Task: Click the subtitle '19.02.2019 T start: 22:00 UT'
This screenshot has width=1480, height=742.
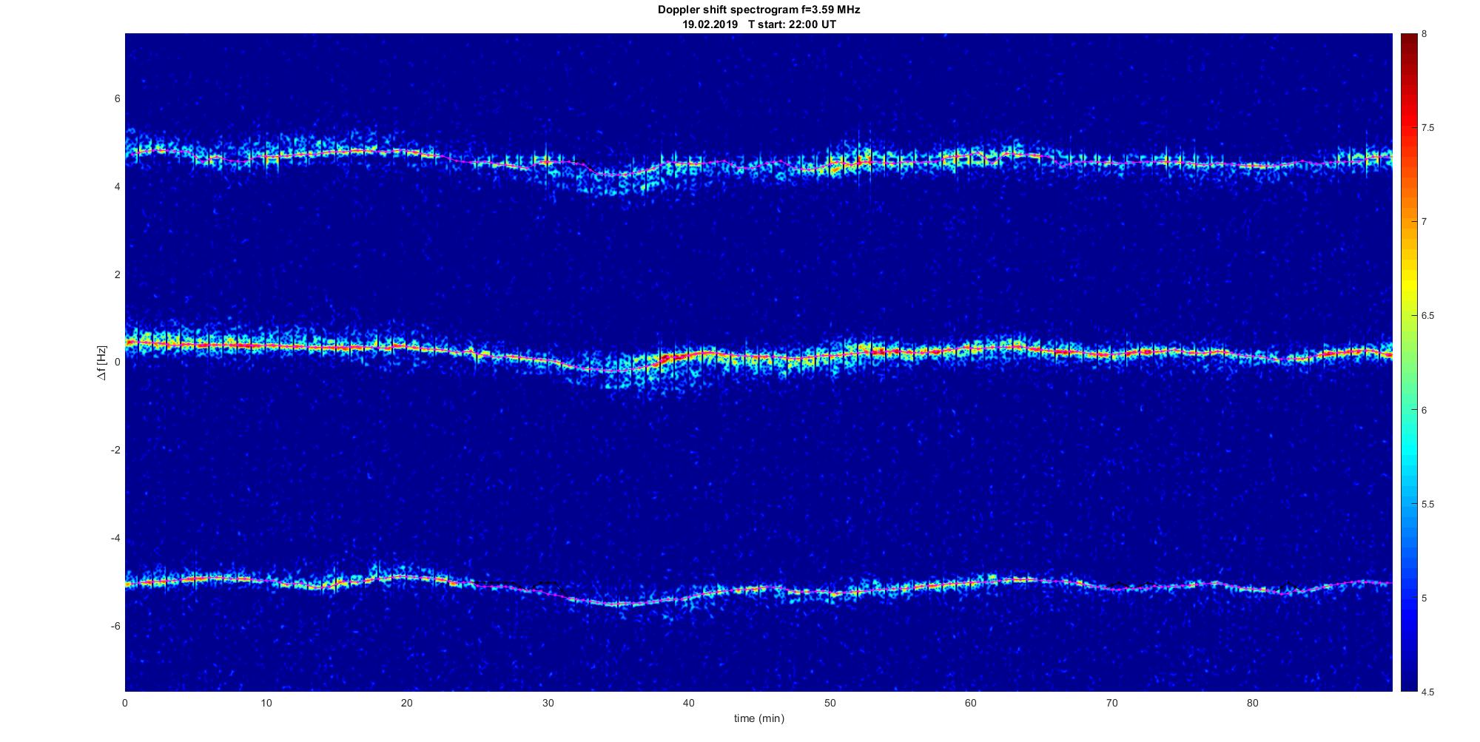Action: [758, 24]
